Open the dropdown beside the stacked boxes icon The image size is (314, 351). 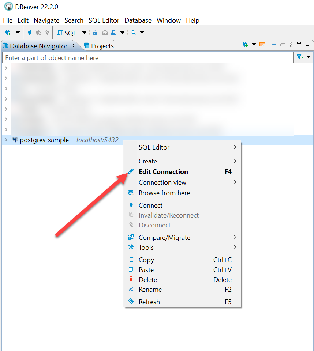122,33
